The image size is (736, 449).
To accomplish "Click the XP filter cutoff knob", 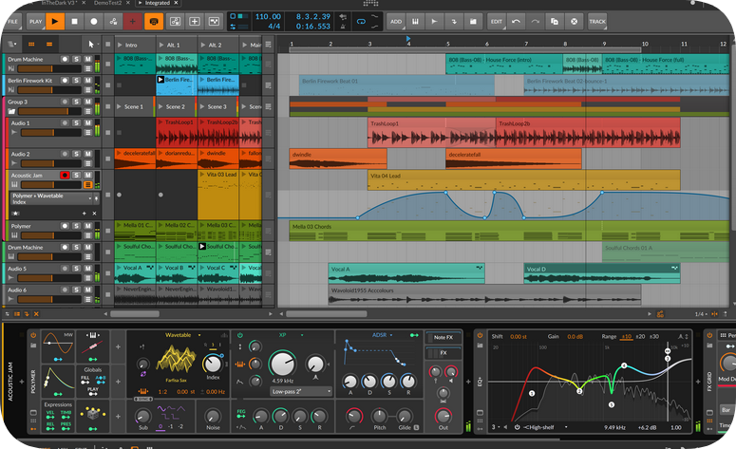I will 282,365.
